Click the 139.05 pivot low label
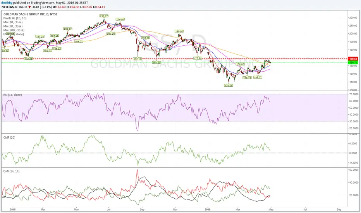Viewport: 361px width, 213px height. pyautogui.click(x=229, y=85)
